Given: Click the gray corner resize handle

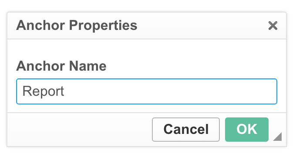Looking at the screenshot, I should [x=278, y=136].
